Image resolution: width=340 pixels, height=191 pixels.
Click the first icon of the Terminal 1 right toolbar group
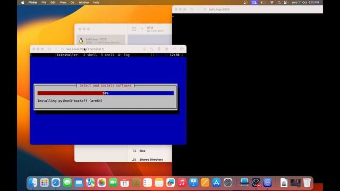[x=144, y=49]
